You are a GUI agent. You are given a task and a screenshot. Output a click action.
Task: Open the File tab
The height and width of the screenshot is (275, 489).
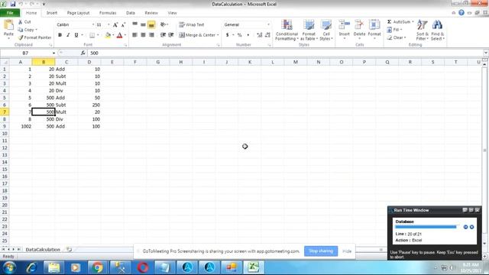10,13
